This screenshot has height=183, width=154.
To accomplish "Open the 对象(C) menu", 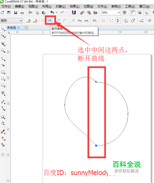I will pos(61,6).
